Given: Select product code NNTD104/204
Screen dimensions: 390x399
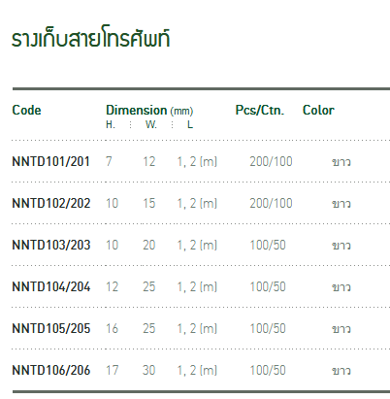Looking at the screenshot, I should 51,286.
